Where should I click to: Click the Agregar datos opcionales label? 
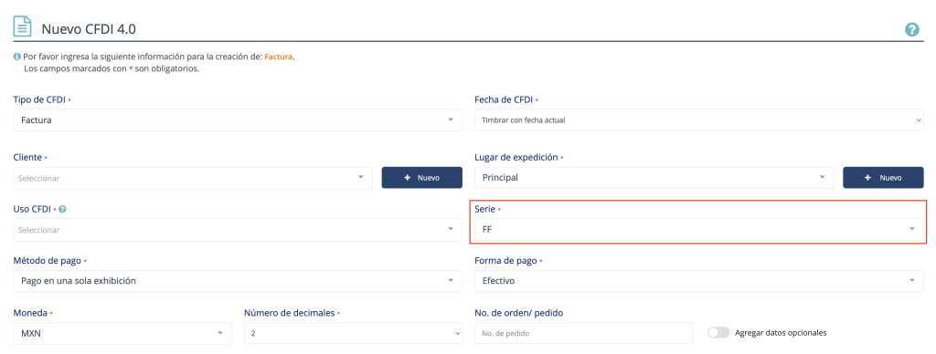click(x=781, y=332)
